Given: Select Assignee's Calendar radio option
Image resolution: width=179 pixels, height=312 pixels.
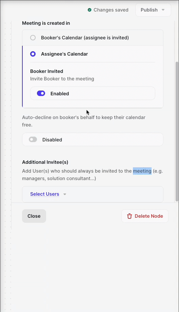Looking at the screenshot, I should (x=33, y=54).
